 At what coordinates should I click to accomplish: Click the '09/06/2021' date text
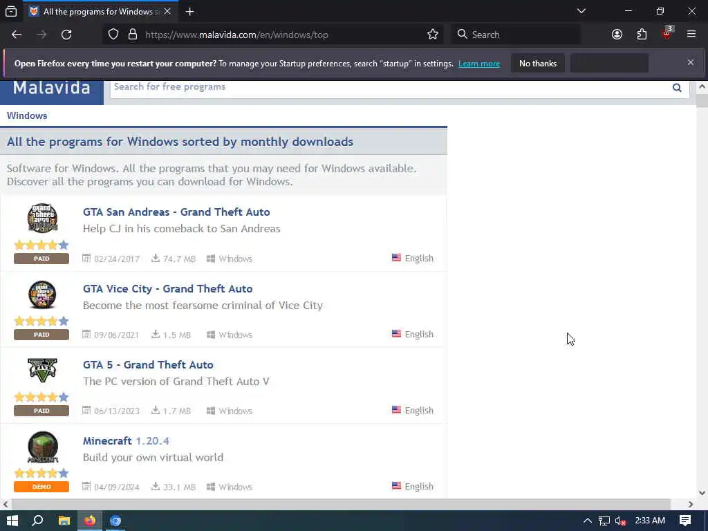(116, 335)
